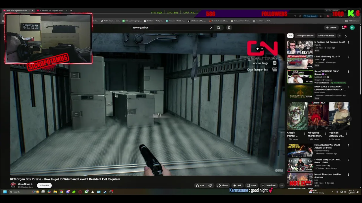The height and width of the screenshot is (203, 362).
Task: Open Google Chrome from taskbar
Action: [61, 192]
